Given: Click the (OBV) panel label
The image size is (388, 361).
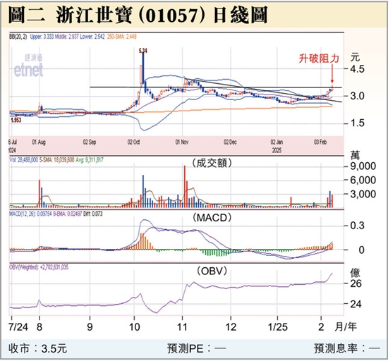Looking at the screenshot, I should pos(212,271).
